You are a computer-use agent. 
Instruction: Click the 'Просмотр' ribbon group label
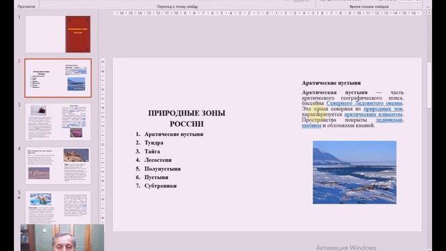coord(26,6)
